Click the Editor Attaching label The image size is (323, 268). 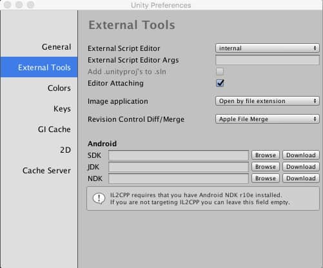click(x=115, y=83)
